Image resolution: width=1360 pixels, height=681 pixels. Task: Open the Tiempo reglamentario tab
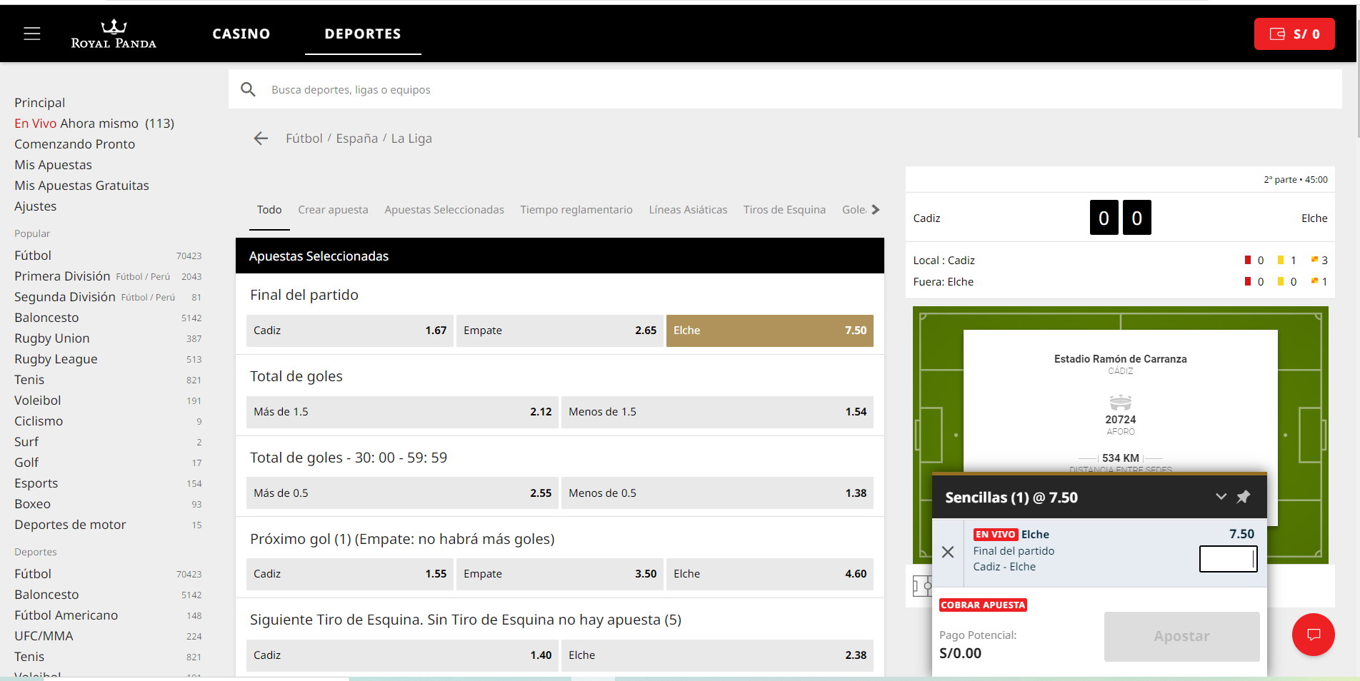576,210
